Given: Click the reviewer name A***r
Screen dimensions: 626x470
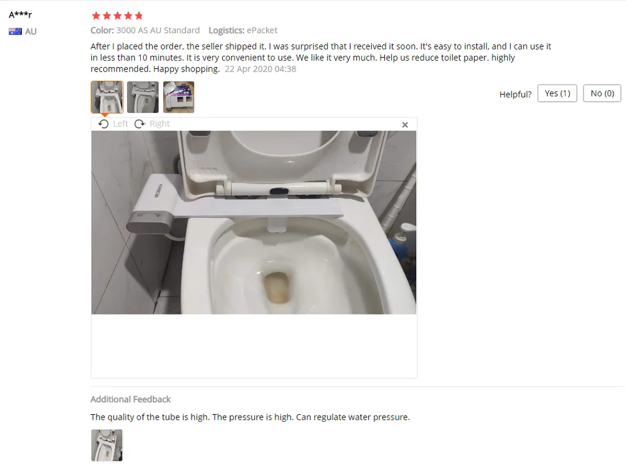Looking at the screenshot, I should coord(21,15).
